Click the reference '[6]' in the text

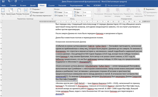pyautogui.click(x=90, y=62)
